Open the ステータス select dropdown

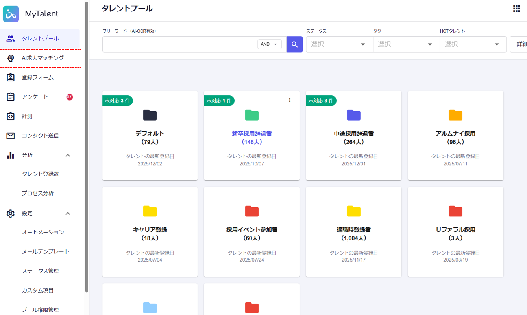point(339,44)
